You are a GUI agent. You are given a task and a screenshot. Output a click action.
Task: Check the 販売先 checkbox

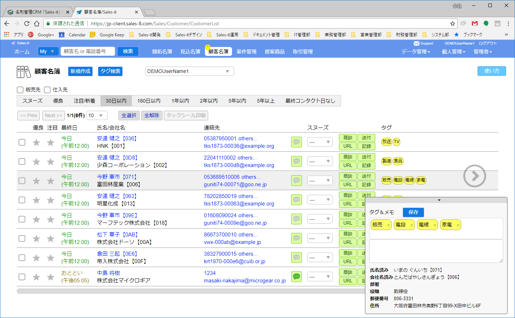[20, 90]
